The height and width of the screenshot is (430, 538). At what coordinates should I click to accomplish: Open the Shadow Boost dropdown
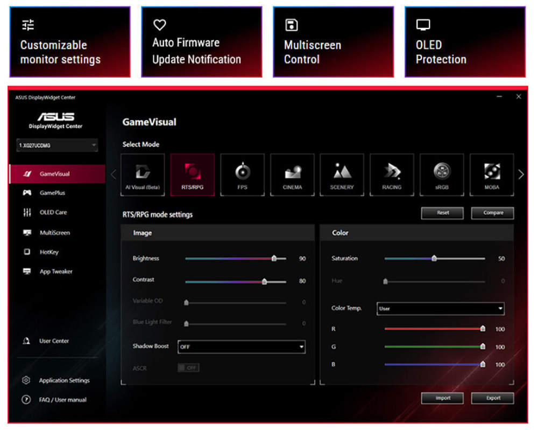click(242, 347)
